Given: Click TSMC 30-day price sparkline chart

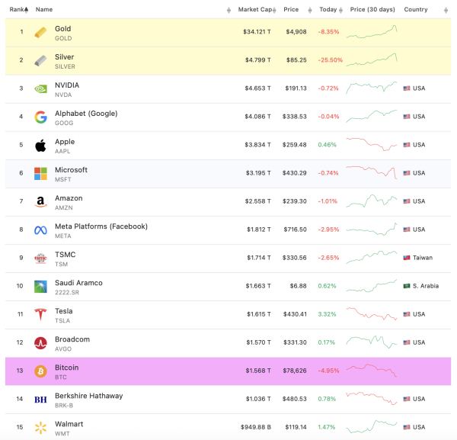Looking at the screenshot, I should [372, 257].
